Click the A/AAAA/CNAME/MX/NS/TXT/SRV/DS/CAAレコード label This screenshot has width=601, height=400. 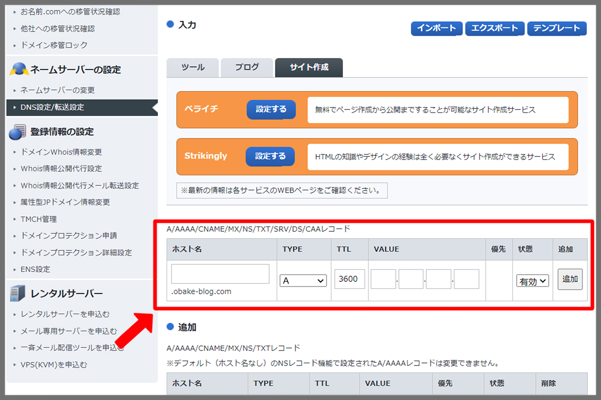pos(258,229)
